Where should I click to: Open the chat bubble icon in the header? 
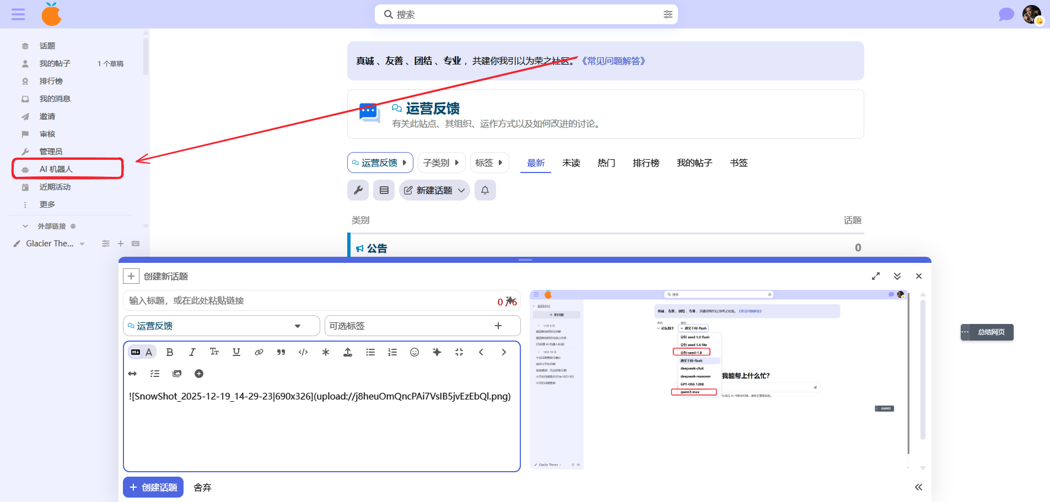click(1006, 14)
